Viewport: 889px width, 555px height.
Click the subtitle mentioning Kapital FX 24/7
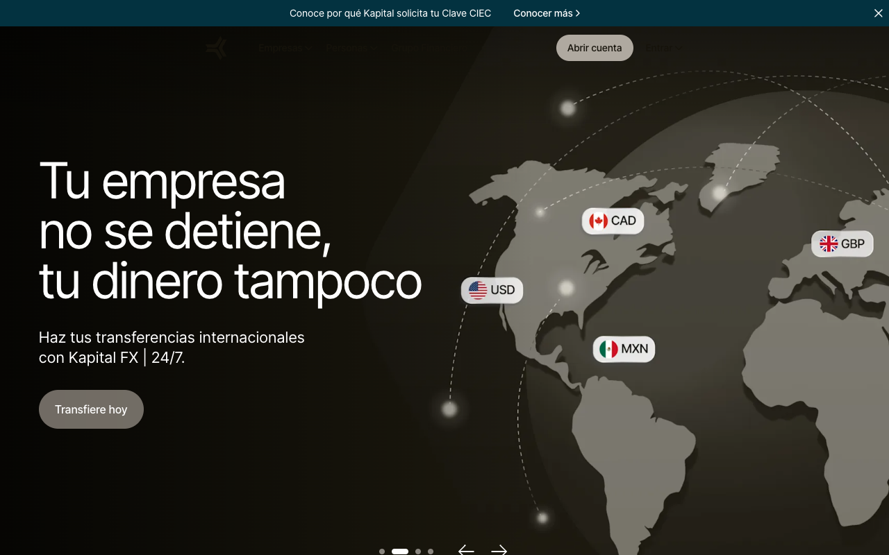pyautogui.click(x=172, y=348)
